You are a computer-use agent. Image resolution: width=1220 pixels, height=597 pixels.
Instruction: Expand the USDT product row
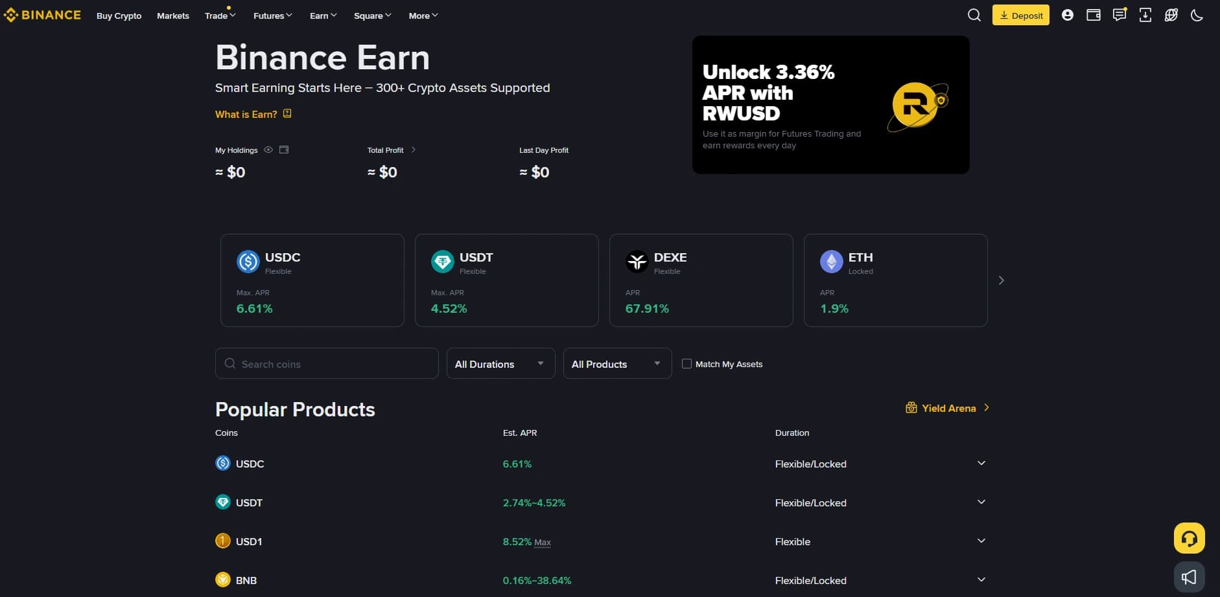point(981,502)
